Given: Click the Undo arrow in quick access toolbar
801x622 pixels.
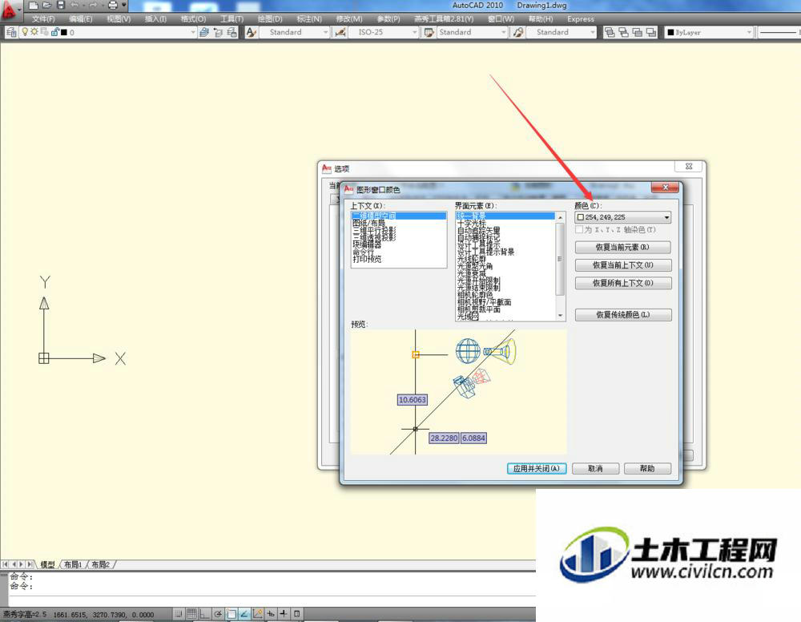Looking at the screenshot, I should tap(74, 6).
